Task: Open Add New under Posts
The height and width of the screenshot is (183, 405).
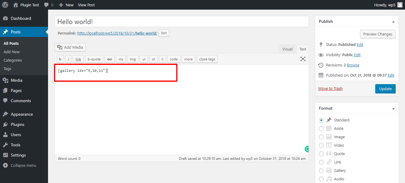Action: (12, 52)
